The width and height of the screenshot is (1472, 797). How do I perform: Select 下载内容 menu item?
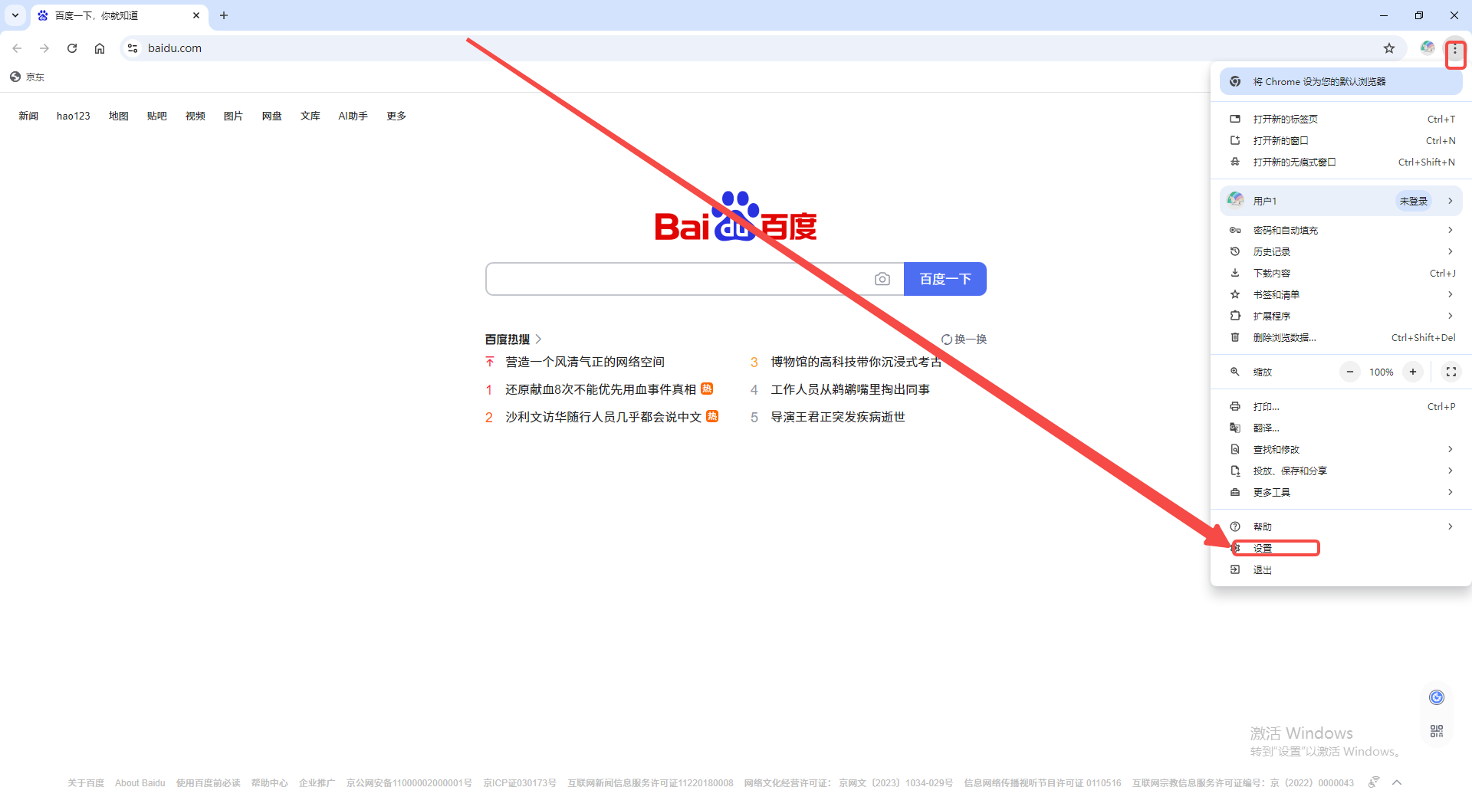[x=1341, y=273]
